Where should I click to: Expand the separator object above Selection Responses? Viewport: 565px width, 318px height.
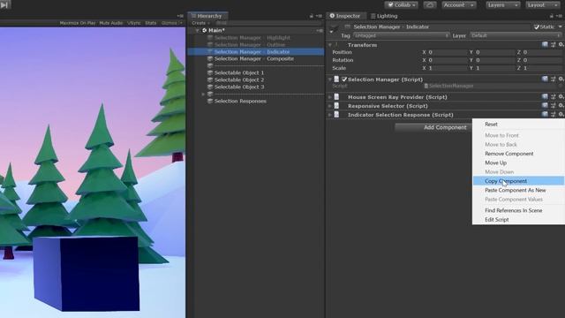[203, 95]
